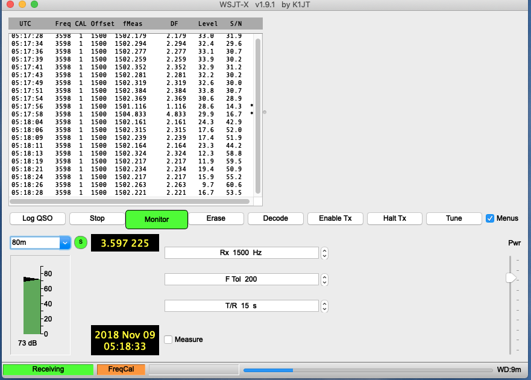This screenshot has height=380, width=531.
Task: Click the empty status bar field
Action: click(x=193, y=370)
